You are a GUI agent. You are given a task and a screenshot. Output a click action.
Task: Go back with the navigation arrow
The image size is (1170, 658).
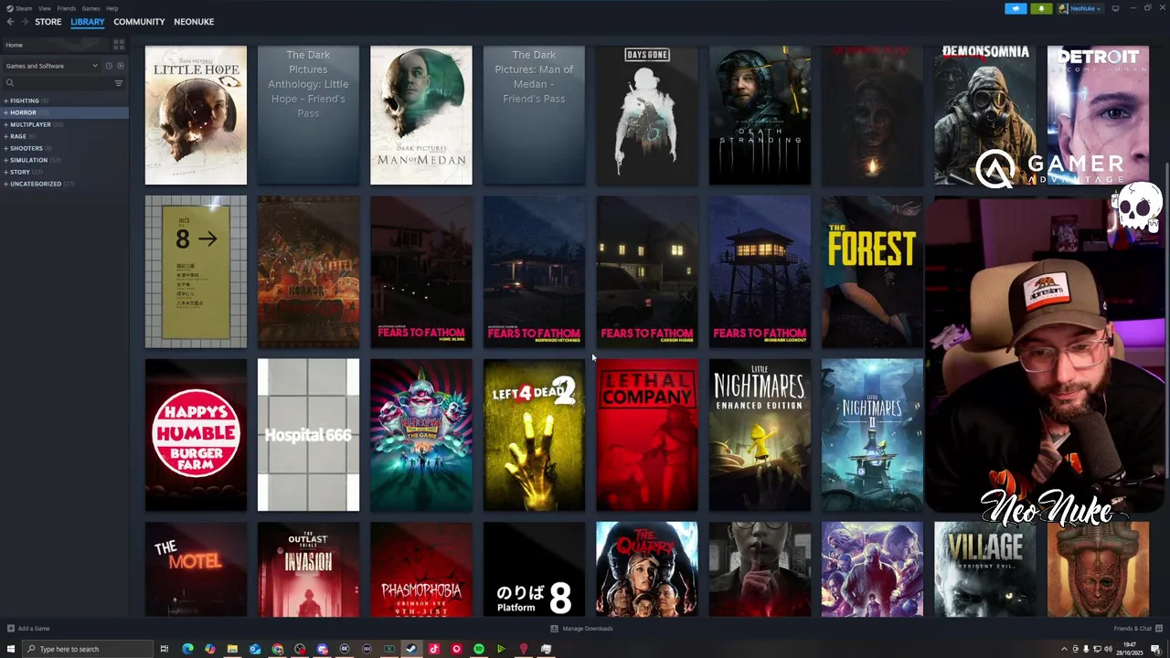10,22
